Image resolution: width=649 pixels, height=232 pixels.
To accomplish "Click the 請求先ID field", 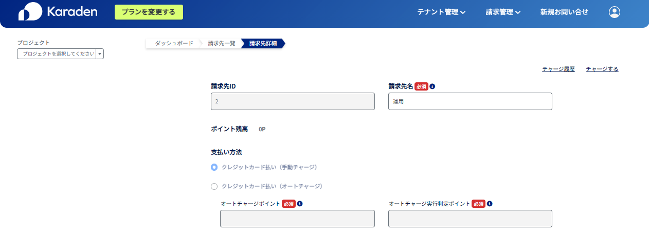I will (293, 101).
